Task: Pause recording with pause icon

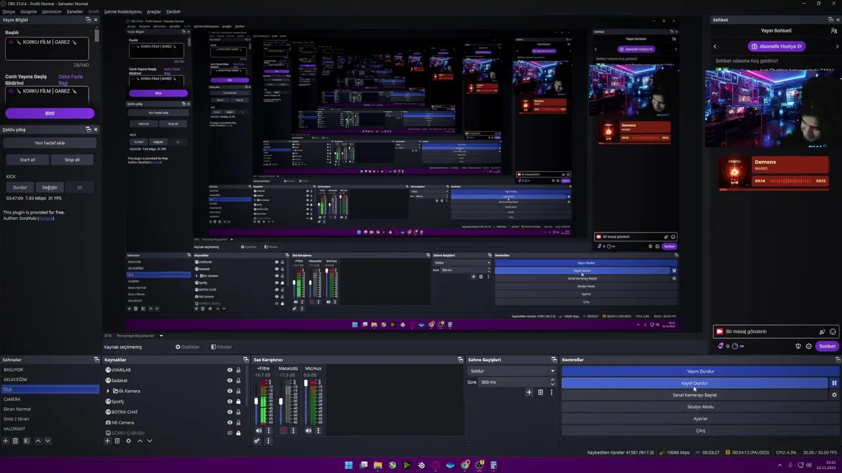Action: tap(834, 383)
